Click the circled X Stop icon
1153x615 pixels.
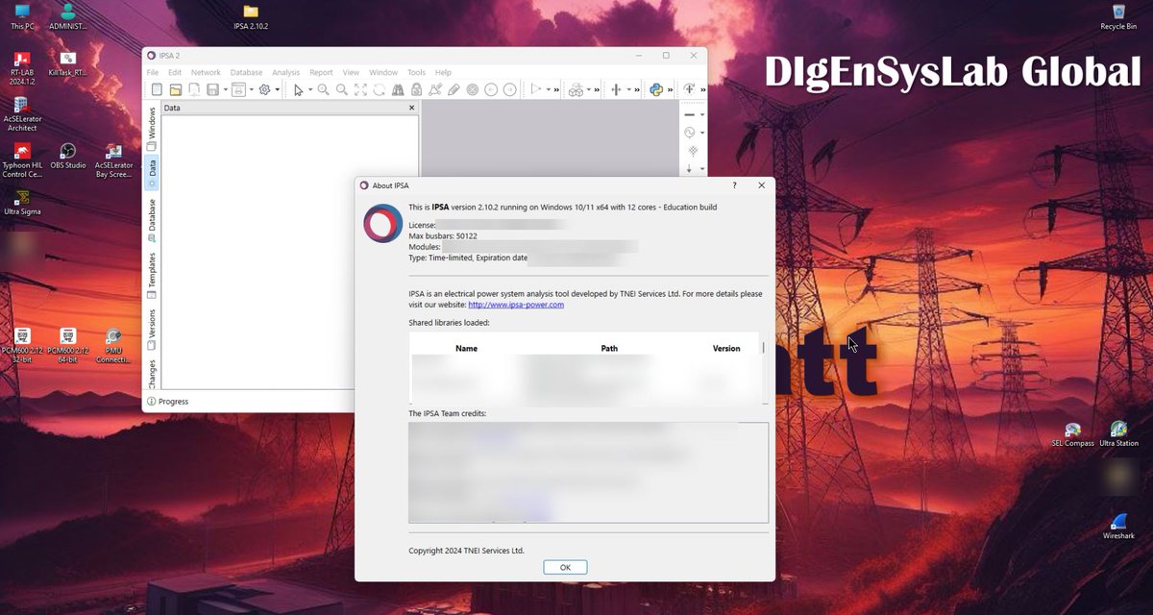pos(472,89)
